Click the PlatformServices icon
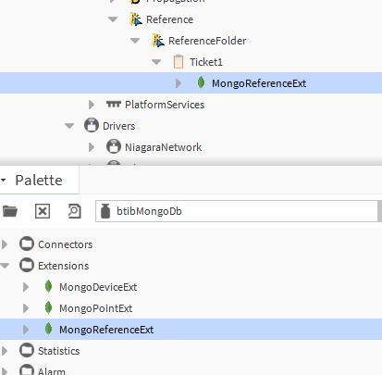The width and height of the screenshot is (382, 375). tap(114, 105)
